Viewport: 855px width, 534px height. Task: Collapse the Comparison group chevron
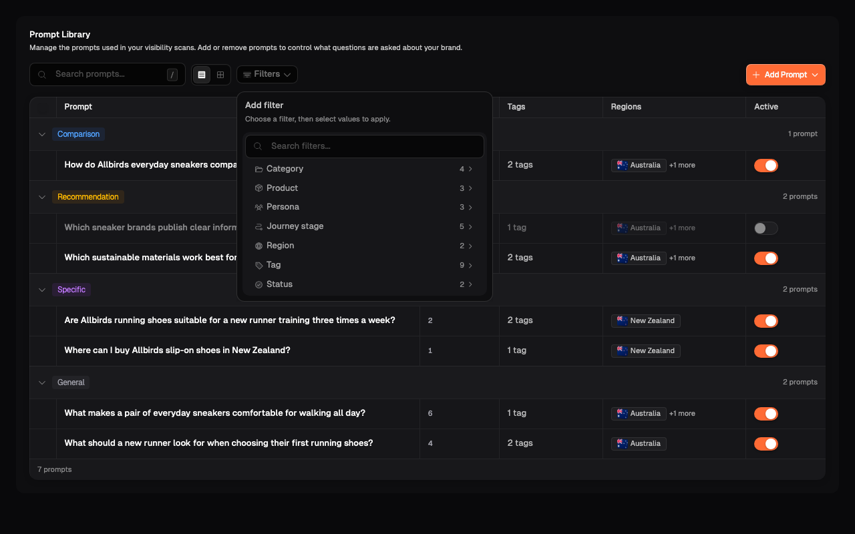coord(42,134)
